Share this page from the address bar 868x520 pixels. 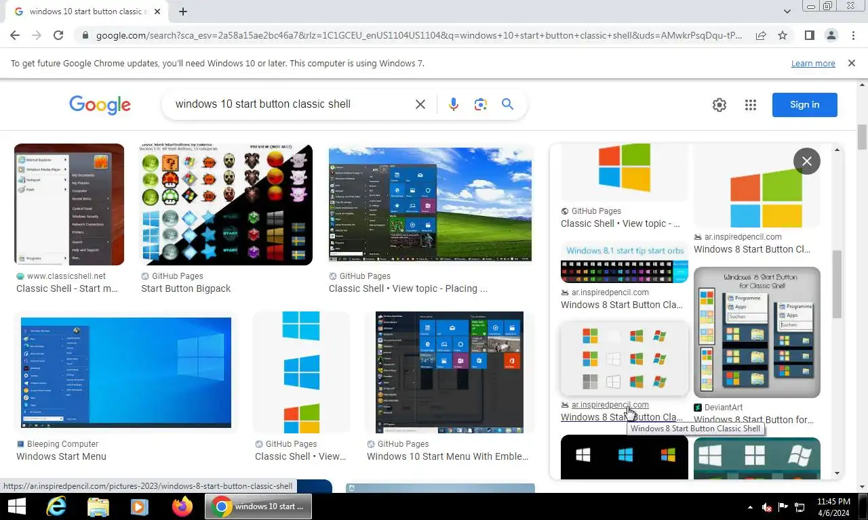click(x=761, y=35)
